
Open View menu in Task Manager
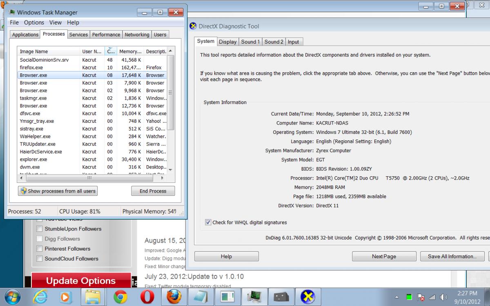pyautogui.click(x=56, y=22)
